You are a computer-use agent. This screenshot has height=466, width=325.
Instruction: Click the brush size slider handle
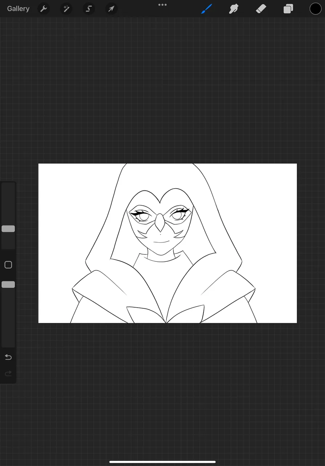(x=8, y=229)
